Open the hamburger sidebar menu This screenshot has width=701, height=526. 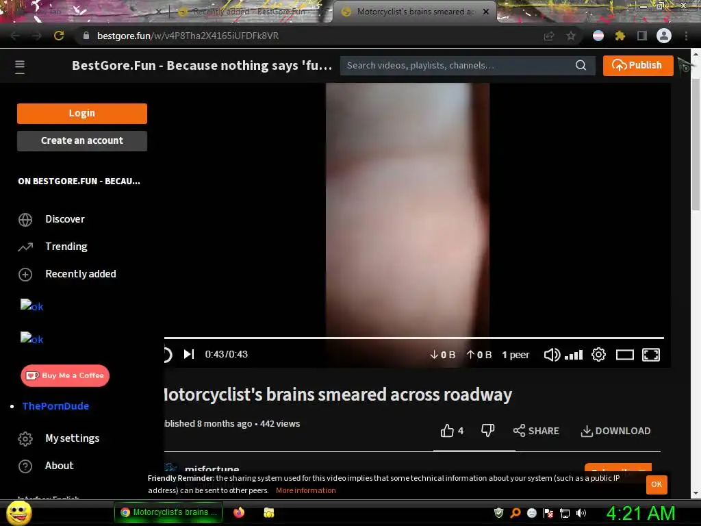[20, 66]
